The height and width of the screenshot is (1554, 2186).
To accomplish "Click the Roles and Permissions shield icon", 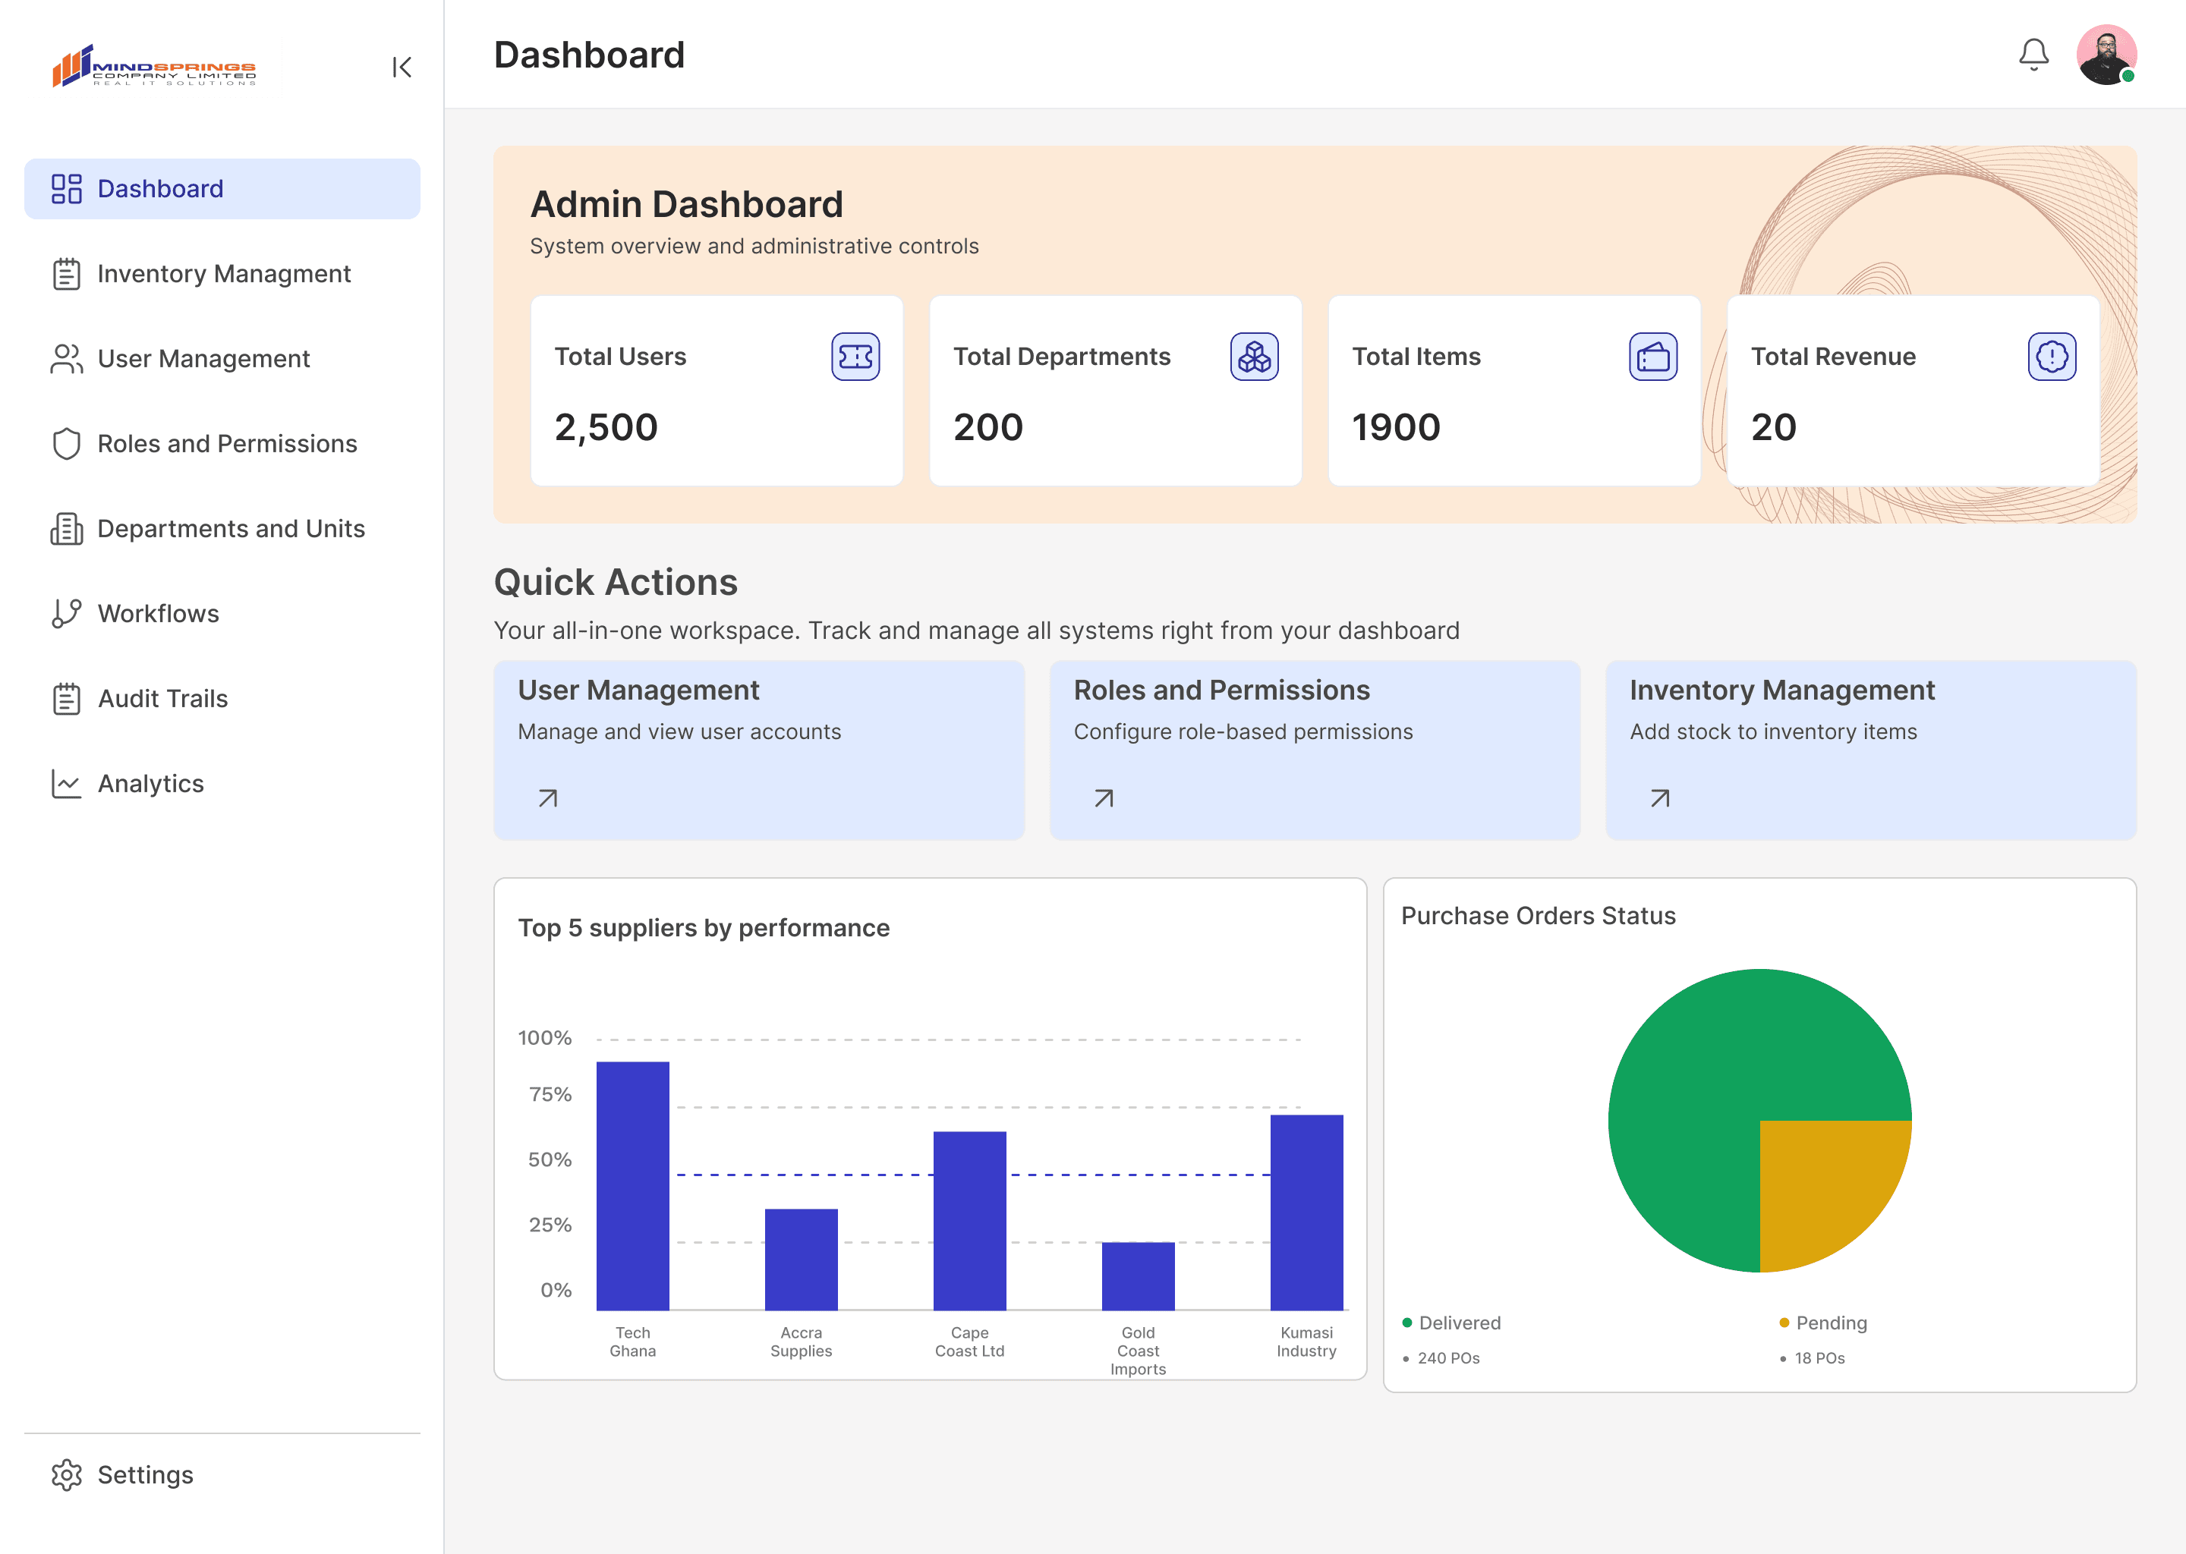I will (66, 444).
